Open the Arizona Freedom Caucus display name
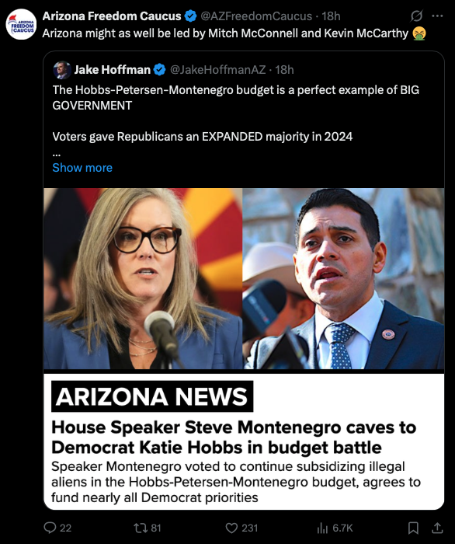Screen dimensions: 455x544 point(112,16)
